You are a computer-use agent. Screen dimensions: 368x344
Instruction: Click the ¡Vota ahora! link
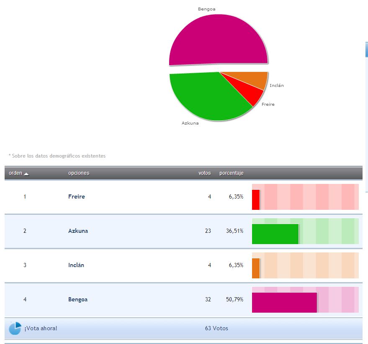[41, 328]
